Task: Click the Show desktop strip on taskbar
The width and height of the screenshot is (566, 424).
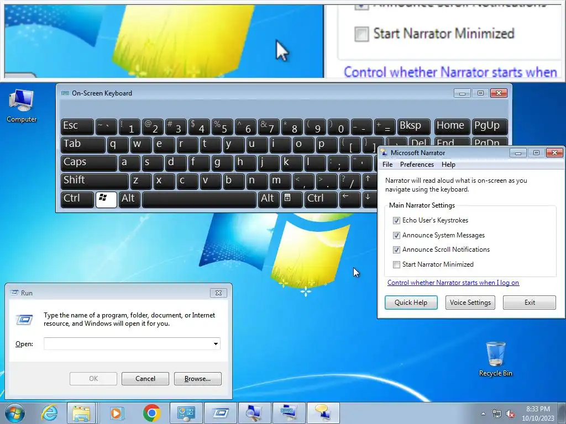Action: point(562,413)
